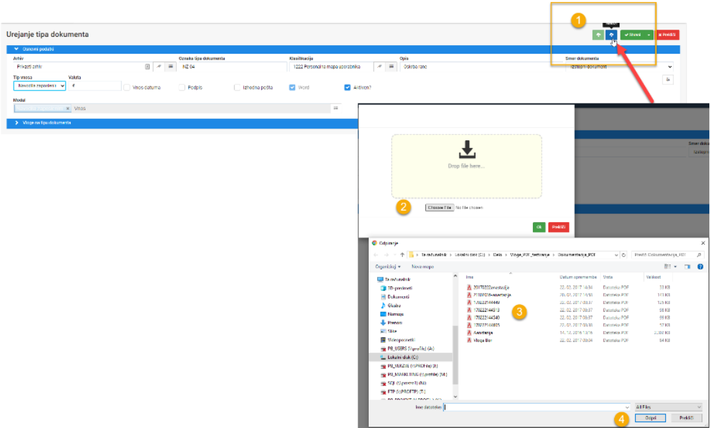Open the Tip vnosa dropdown

pos(39,85)
